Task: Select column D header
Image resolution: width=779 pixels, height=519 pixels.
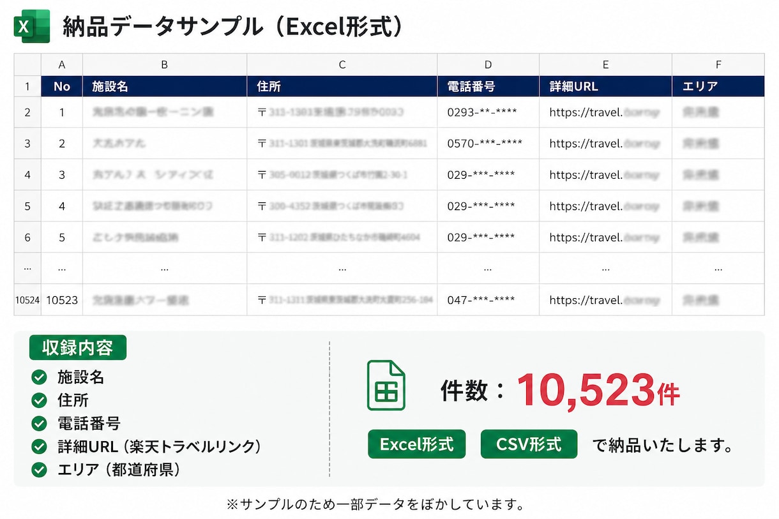Action: (488, 64)
